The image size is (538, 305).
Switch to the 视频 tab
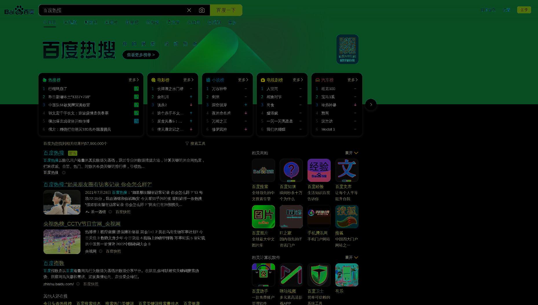click(70, 22)
